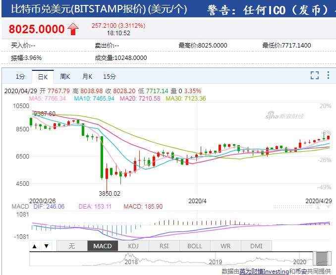Screen dimensions: 336x275
Task: Click the current price 8025.0000
Action: (37, 29)
